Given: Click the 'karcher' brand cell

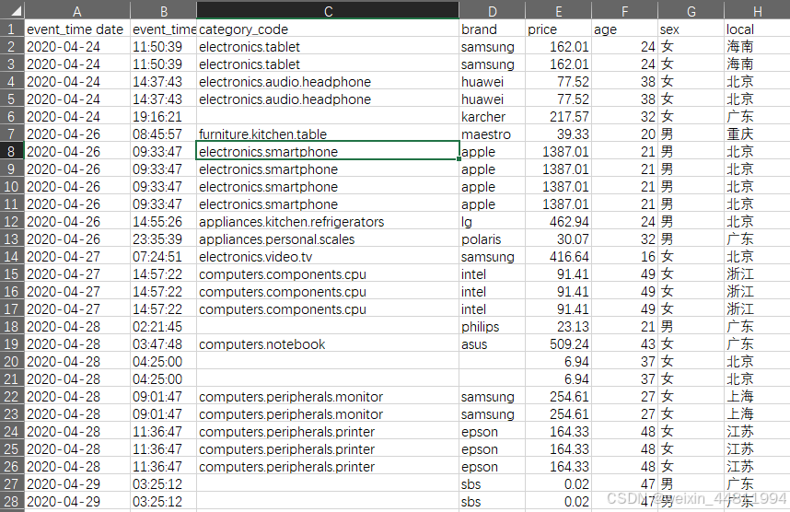Looking at the screenshot, I should (x=493, y=117).
